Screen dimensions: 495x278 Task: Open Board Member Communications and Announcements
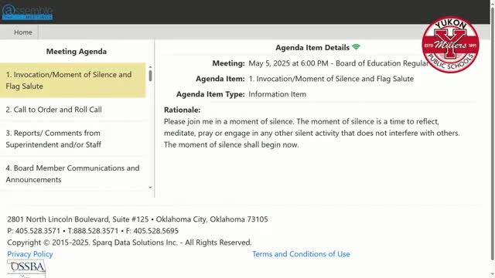tap(73, 174)
